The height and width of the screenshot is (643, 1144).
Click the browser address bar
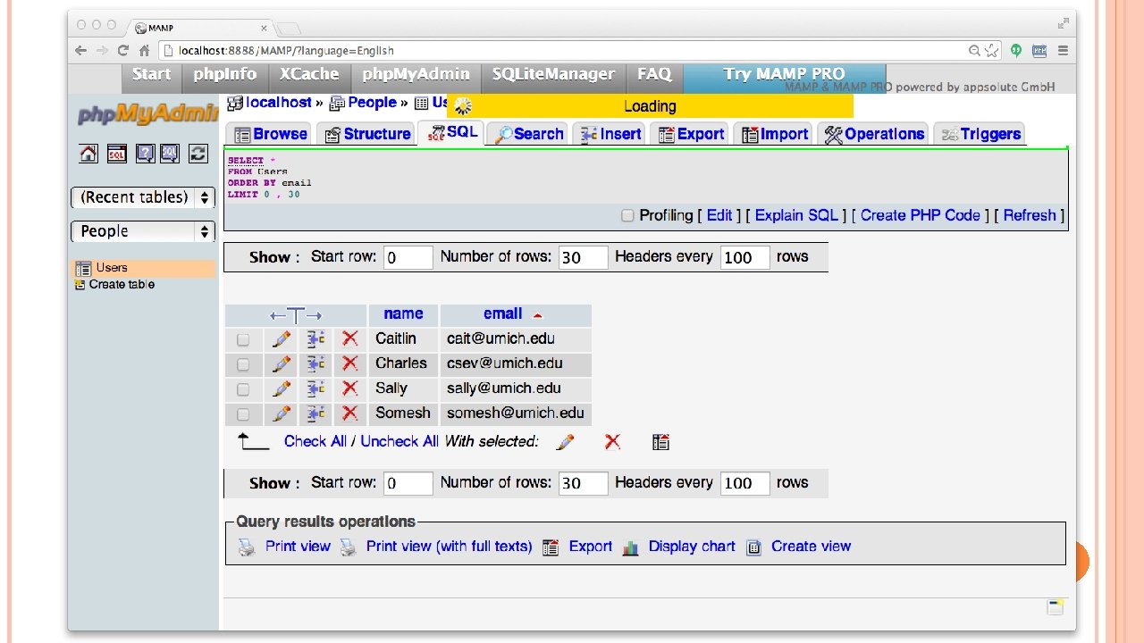(572, 51)
